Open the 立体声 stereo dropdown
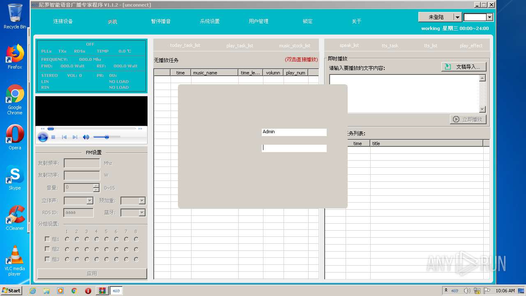This screenshot has height=296, width=526. [90, 201]
